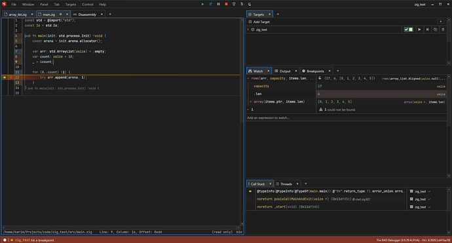Switch to the array_list.zig tab
The image size is (452, 243).
coord(17,14)
